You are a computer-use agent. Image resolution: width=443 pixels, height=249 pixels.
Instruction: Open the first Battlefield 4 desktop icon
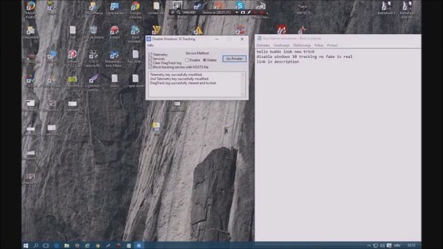386,8
